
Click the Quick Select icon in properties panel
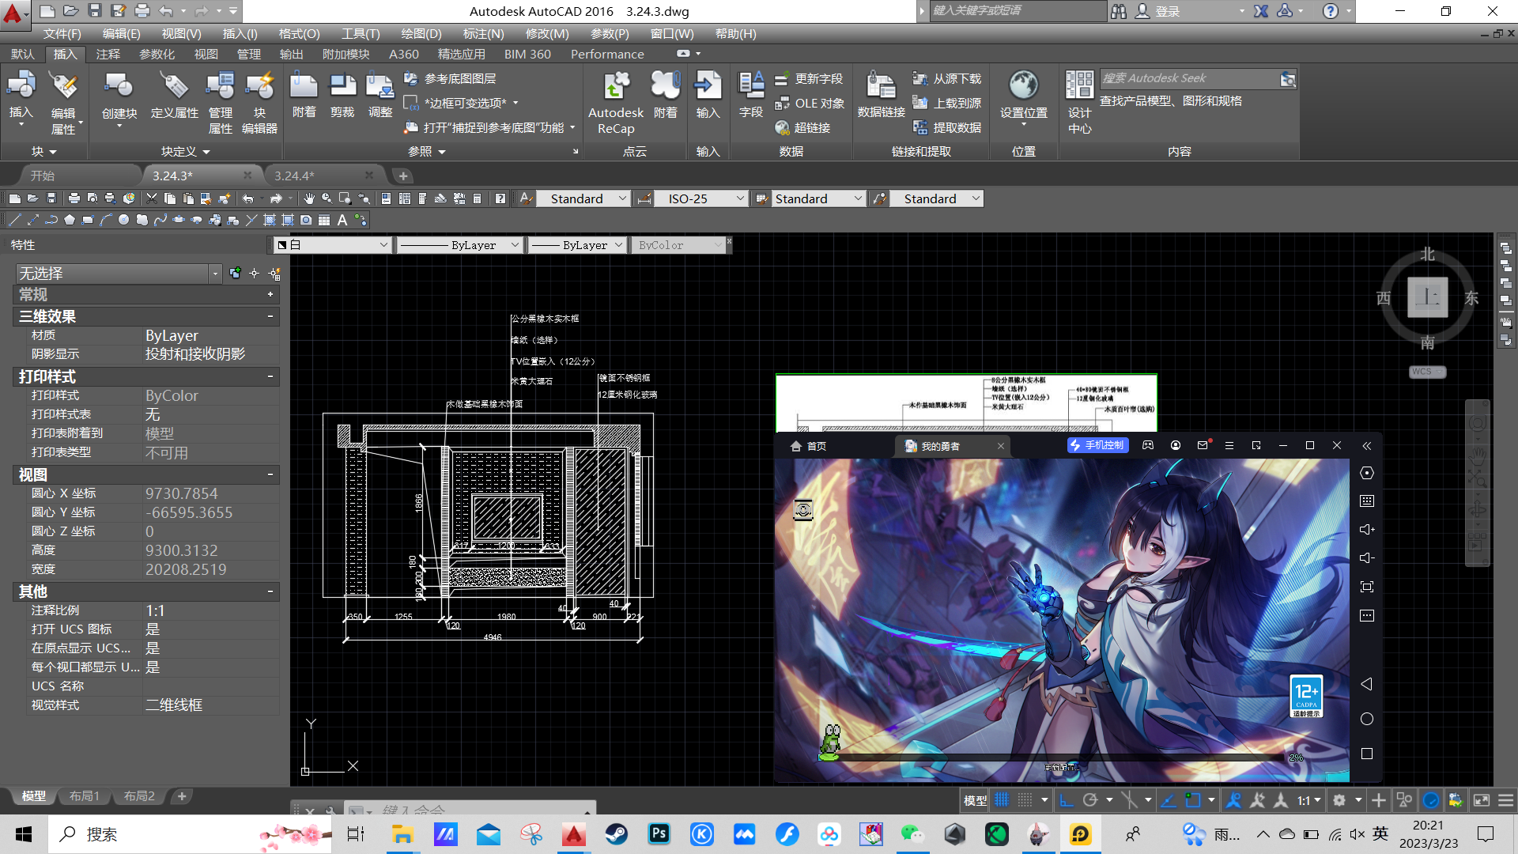pos(274,274)
